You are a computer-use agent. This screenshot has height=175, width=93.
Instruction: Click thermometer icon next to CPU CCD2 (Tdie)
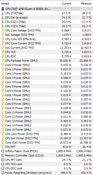(3, 26)
